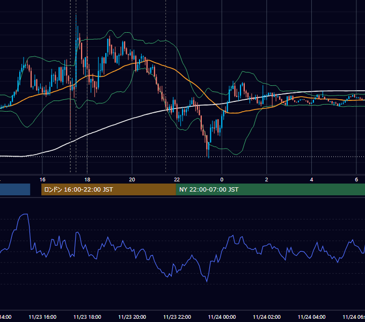Click hour label 0 on price chart axis
The width and height of the screenshot is (365, 322).
(x=222, y=180)
